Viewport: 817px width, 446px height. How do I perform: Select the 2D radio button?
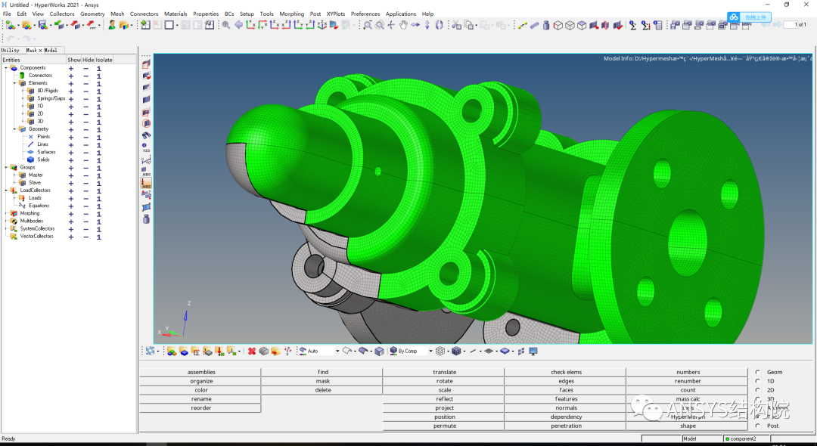click(x=758, y=390)
